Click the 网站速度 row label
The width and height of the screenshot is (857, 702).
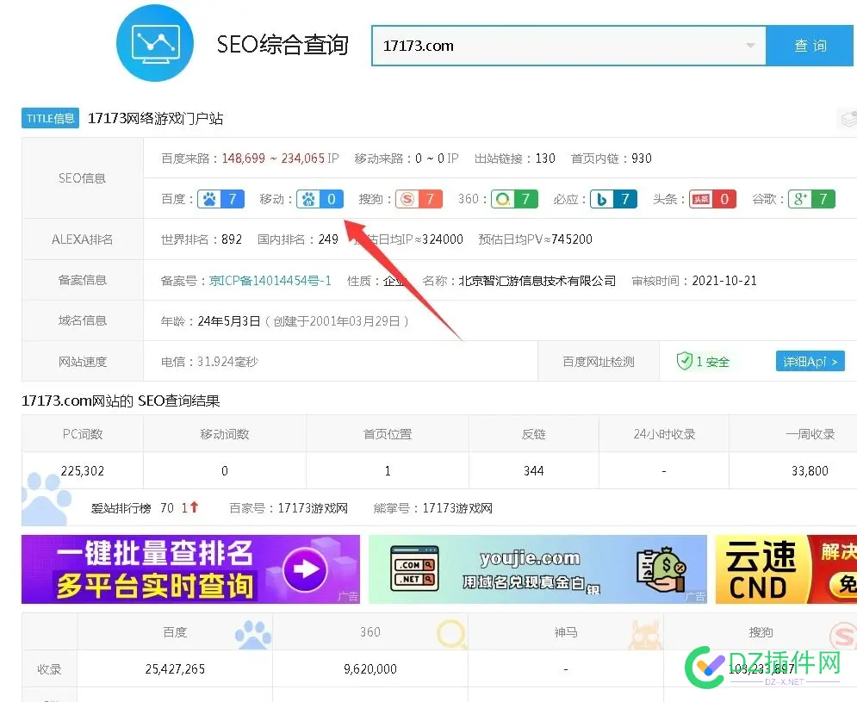[82, 362]
